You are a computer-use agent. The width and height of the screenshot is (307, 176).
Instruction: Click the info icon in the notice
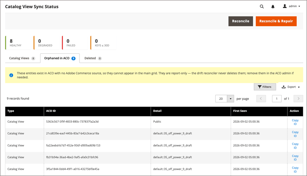tap(11, 75)
